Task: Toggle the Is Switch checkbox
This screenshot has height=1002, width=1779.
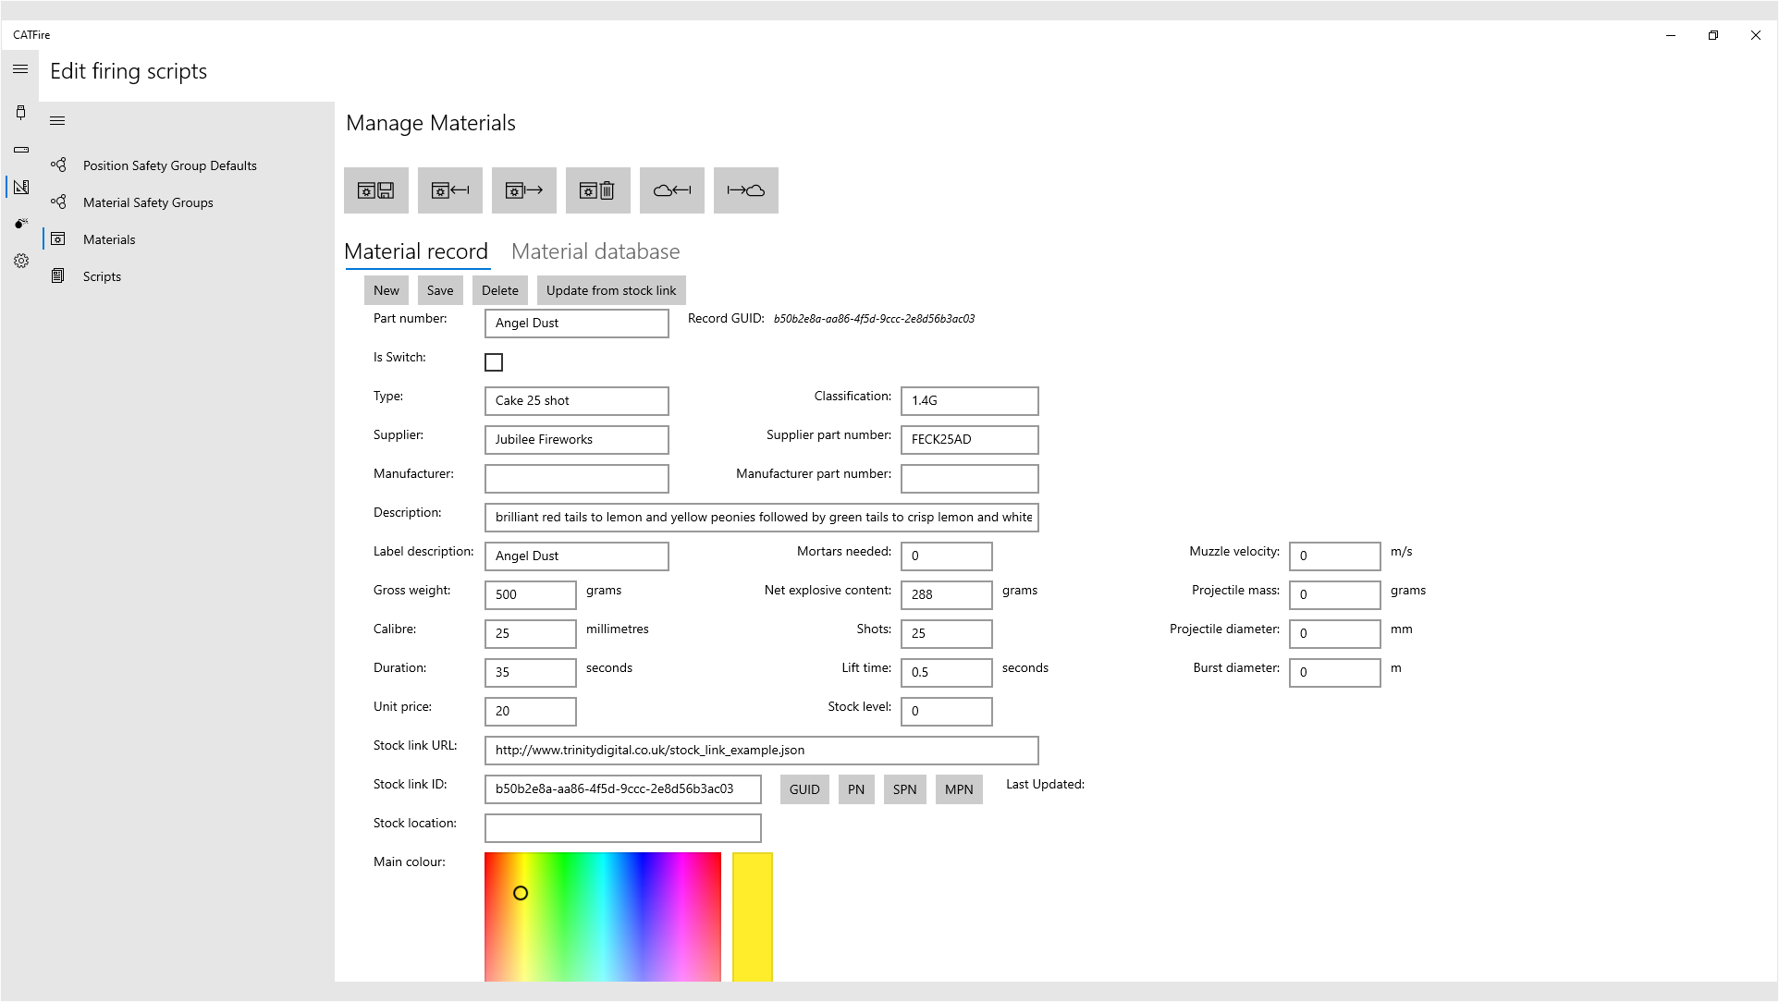Action: click(494, 362)
